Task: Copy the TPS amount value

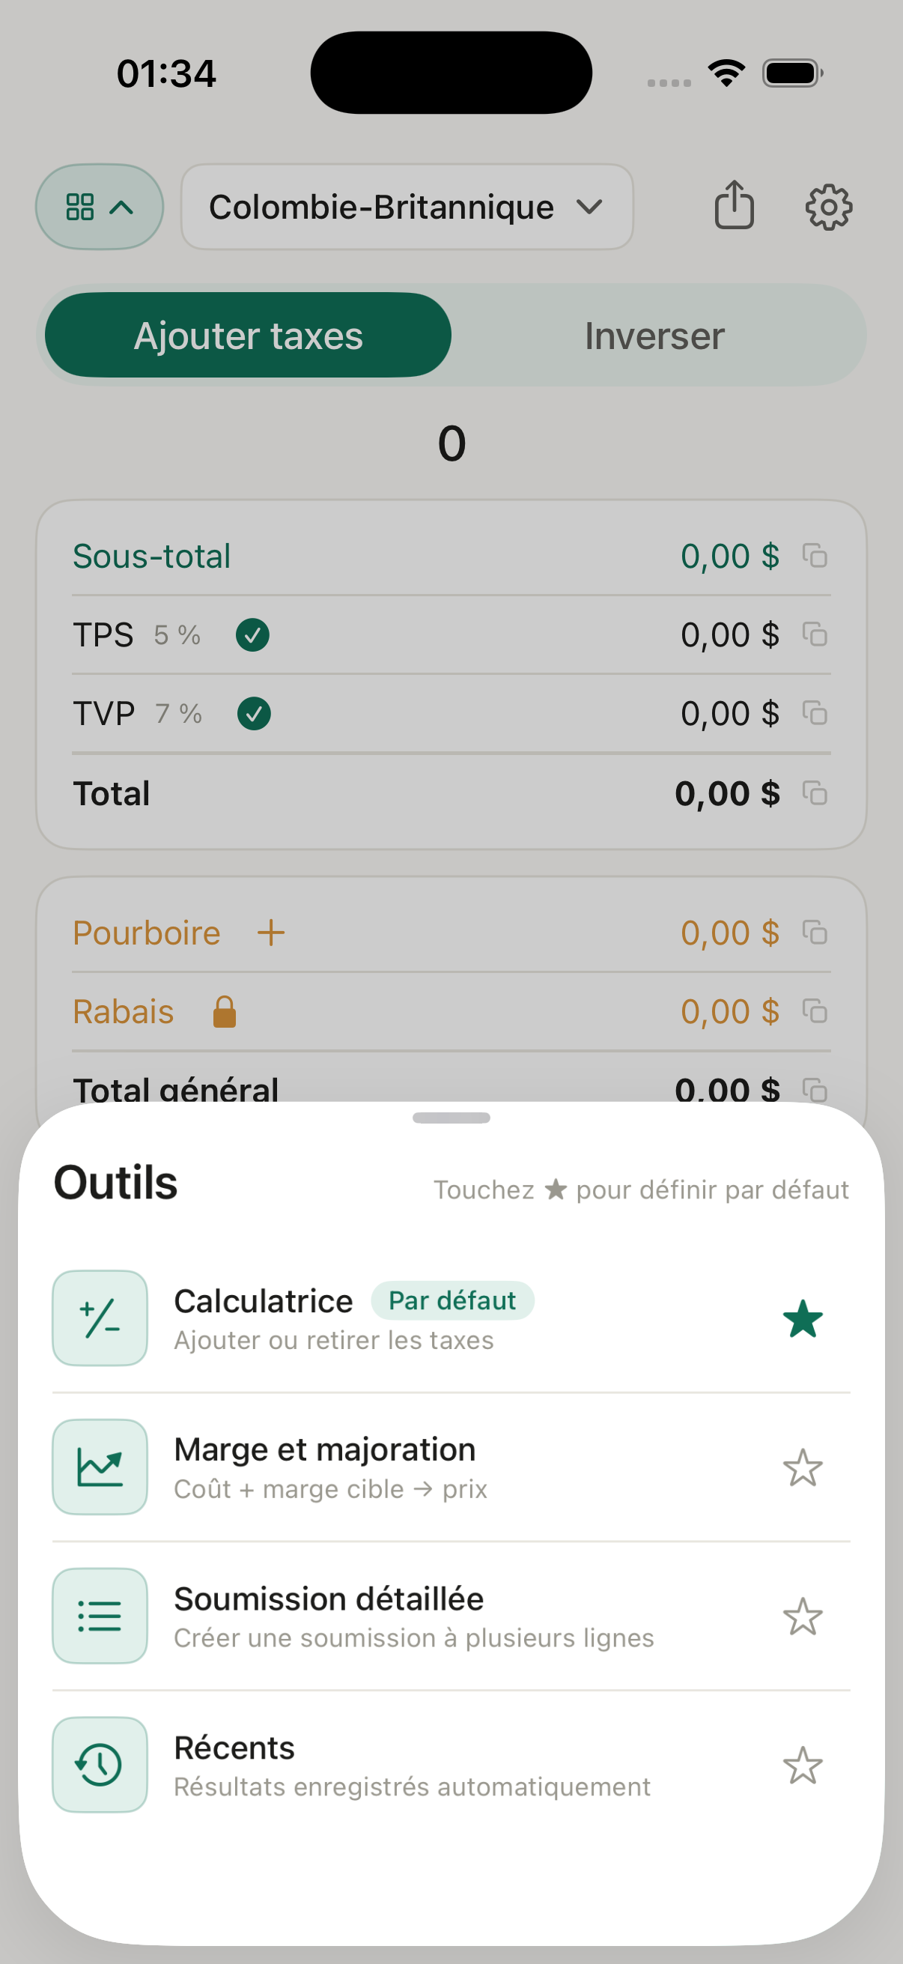Action: [x=815, y=634]
